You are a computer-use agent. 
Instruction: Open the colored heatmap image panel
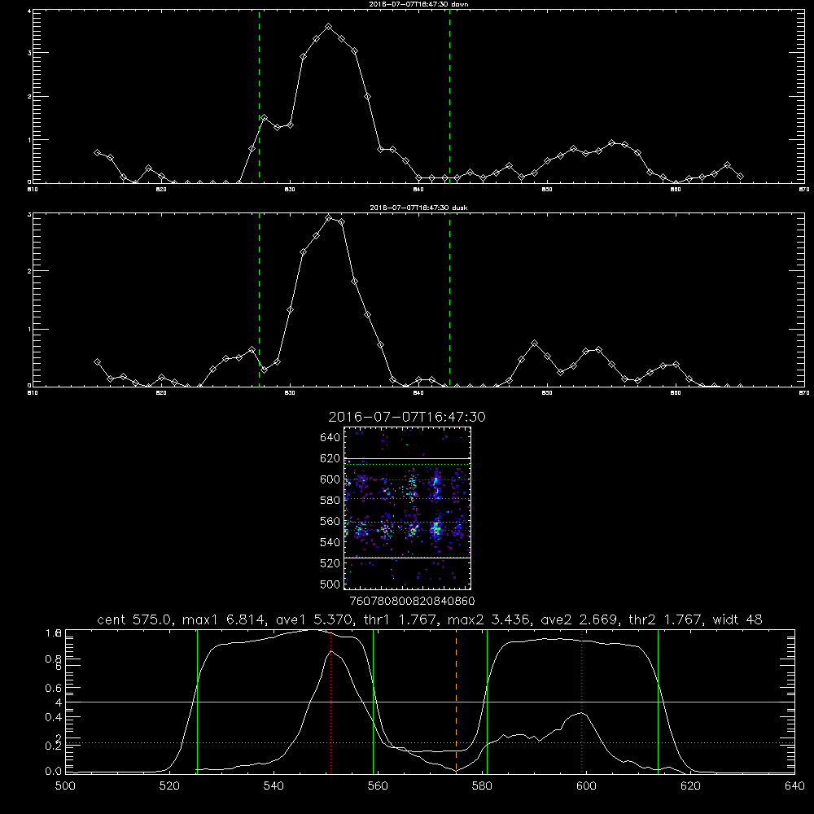tap(407, 508)
